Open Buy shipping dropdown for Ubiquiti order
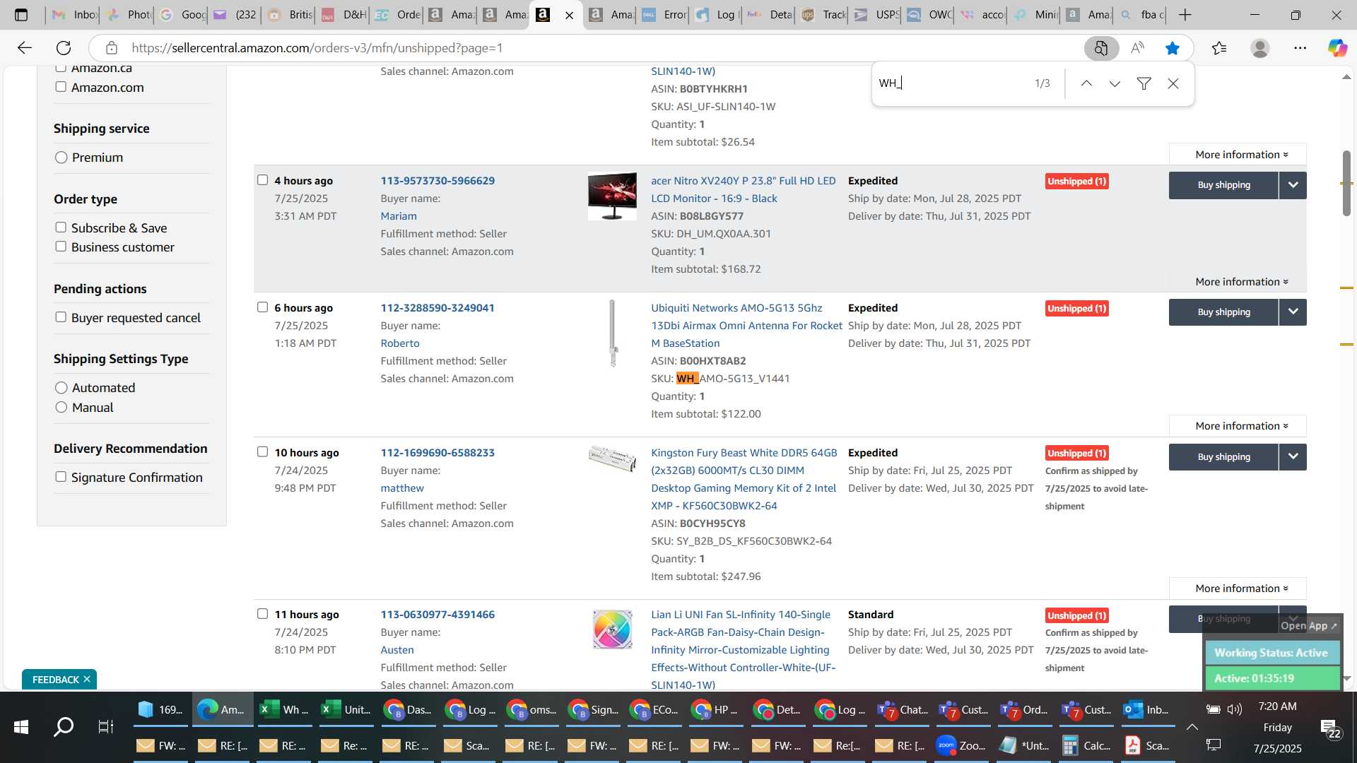Screen dimensions: 1357x763 coord(1293,312)
